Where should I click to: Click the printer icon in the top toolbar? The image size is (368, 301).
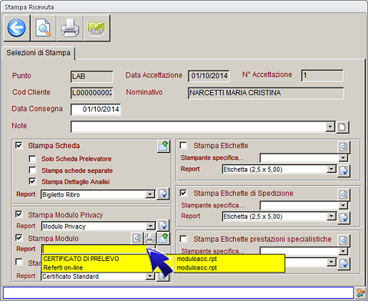70,28
